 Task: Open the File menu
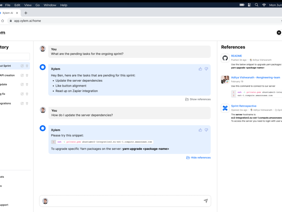(8, 5)
